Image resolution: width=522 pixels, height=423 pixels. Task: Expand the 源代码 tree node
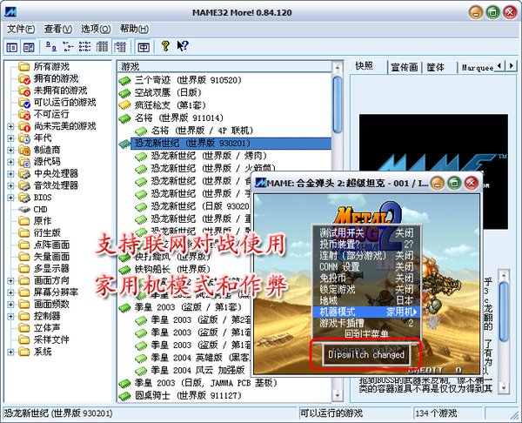(x=10, y=162)
